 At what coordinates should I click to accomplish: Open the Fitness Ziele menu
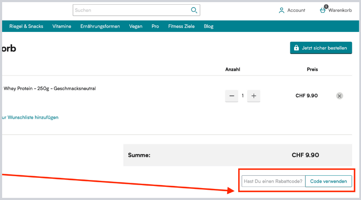(181, 26)
